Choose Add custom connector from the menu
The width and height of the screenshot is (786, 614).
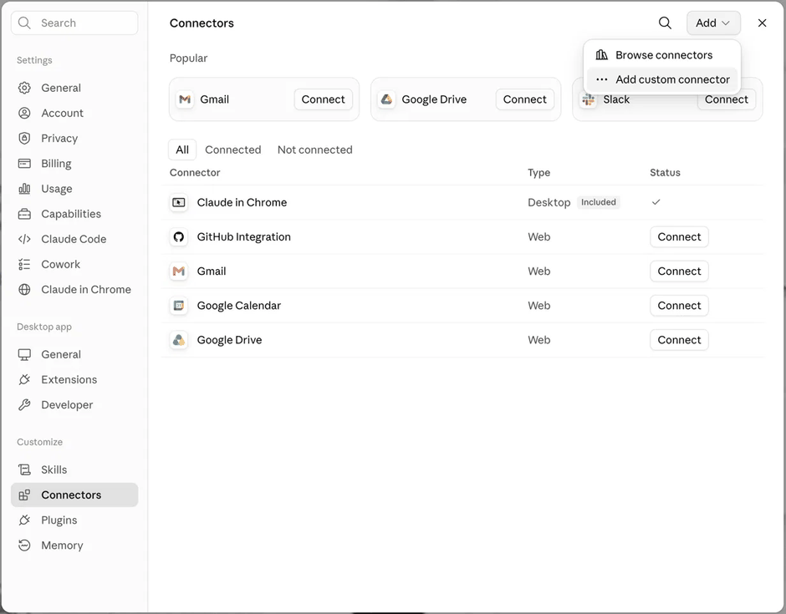click(x=662, y=79)
